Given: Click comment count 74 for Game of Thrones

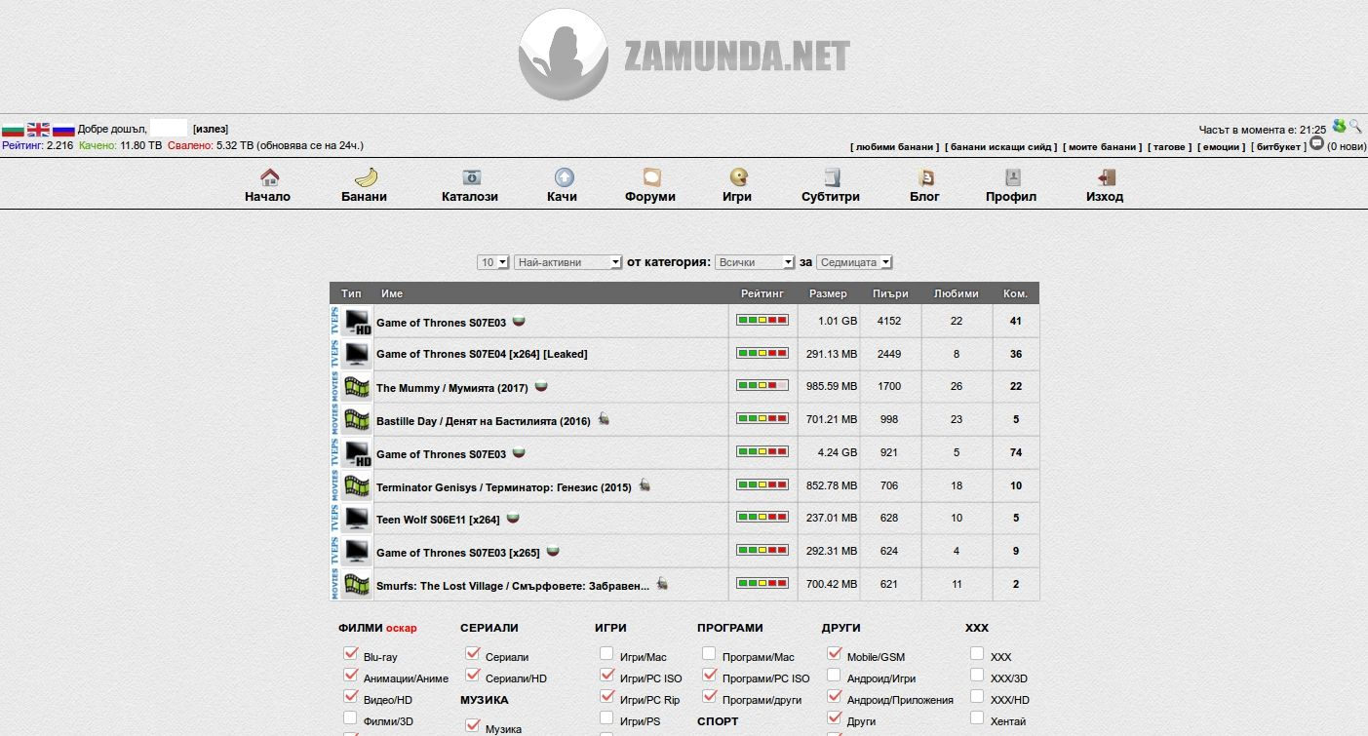Looking at the screenshot, I should [1016, 452].
